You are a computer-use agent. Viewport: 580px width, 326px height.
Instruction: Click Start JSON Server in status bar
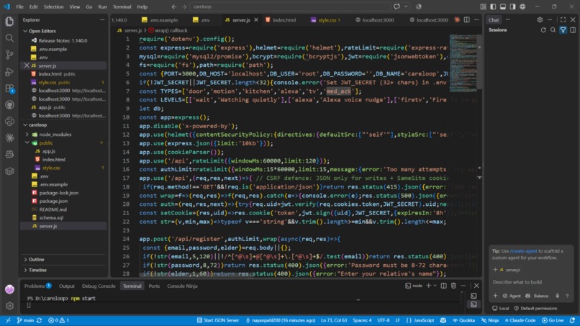218,320
